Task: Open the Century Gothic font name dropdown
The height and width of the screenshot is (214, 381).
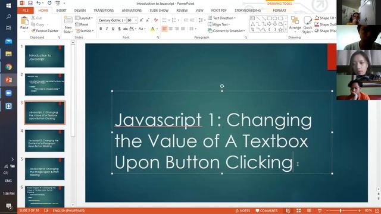Action: (124, 20)
